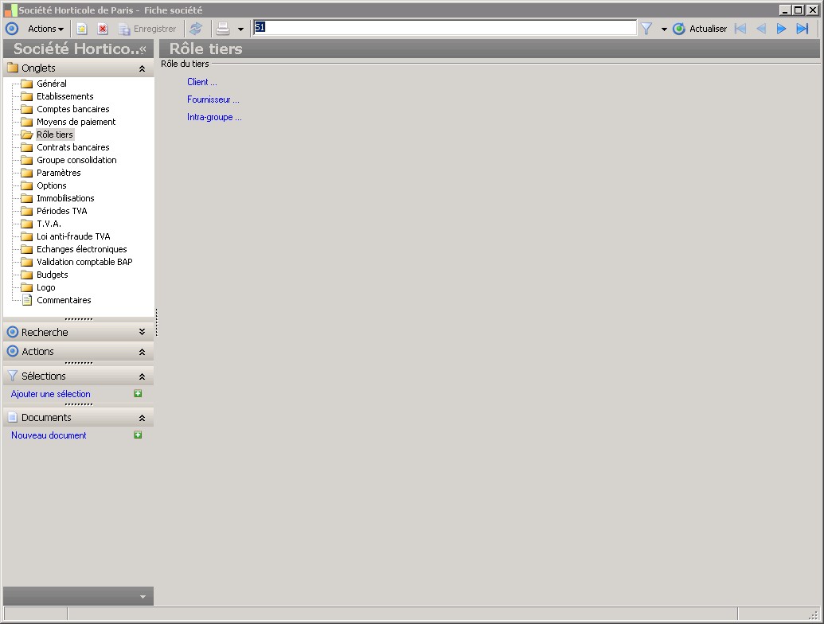
Task: Go to next record arrow
Action: point(782,29)
